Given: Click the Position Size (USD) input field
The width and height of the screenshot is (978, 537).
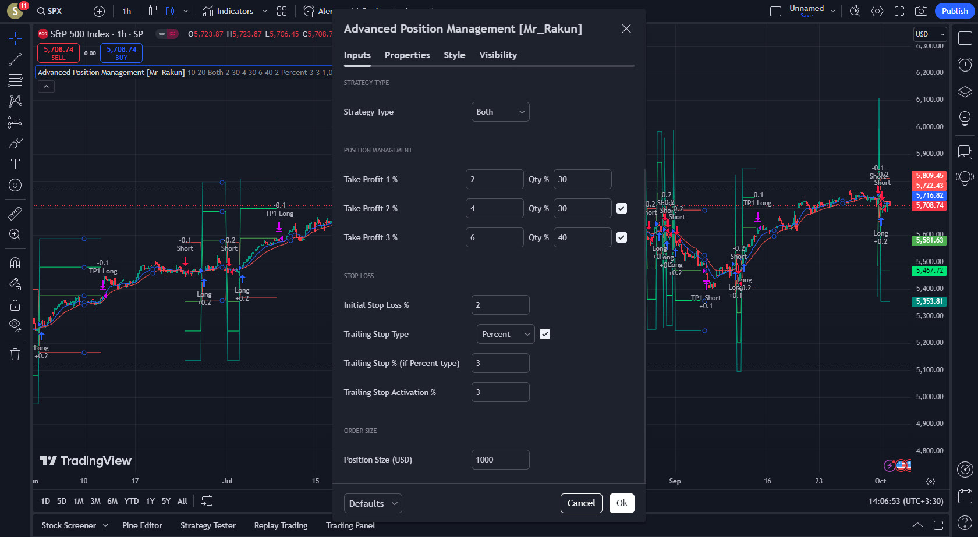Looking at the screenshot, I should point(500,460).
